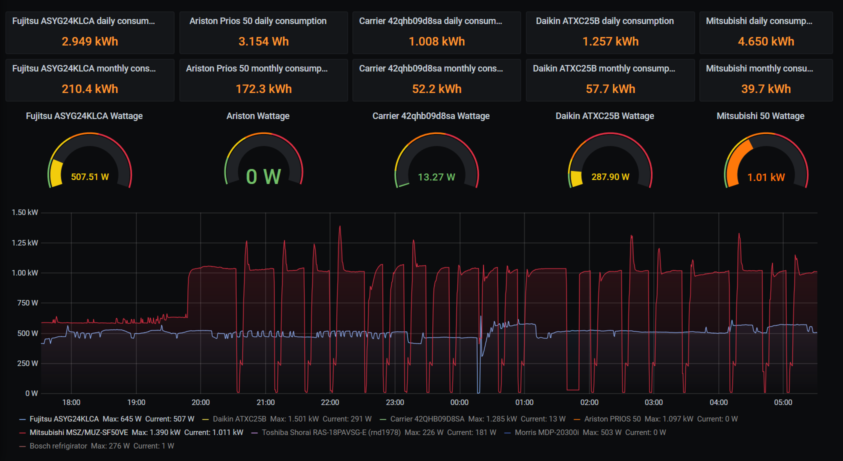Open Fujitsu ASYG24KLCA Wattage gauge title
Viewport: 843px width, 461px height.
point(84,116)
